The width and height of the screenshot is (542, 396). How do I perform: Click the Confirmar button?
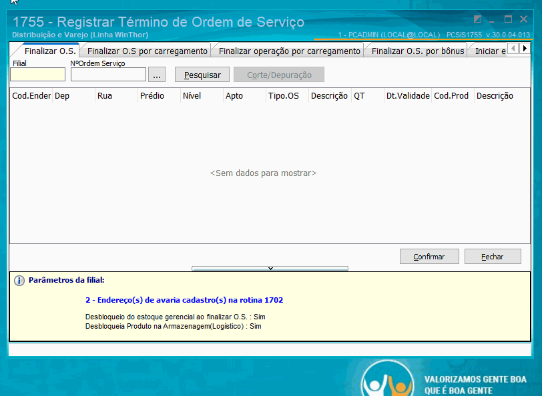429,257
